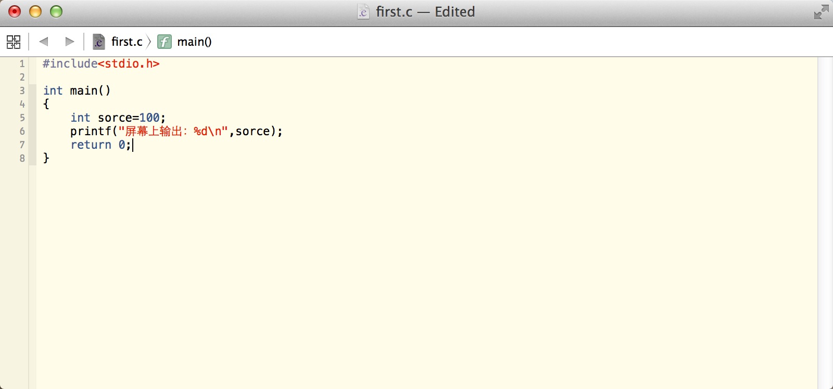
Task: Go back with left arrow
Action: click(44, 42)
